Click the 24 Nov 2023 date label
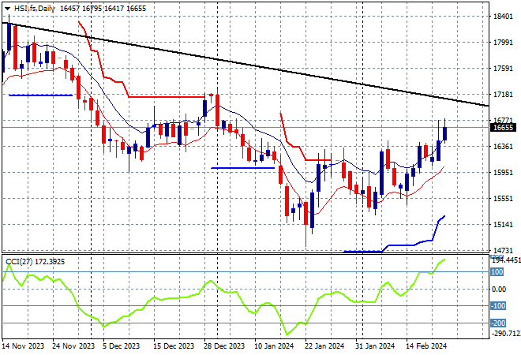Image resolution: width=521 pixels, height=355 pixels. (x=73, y=346)
